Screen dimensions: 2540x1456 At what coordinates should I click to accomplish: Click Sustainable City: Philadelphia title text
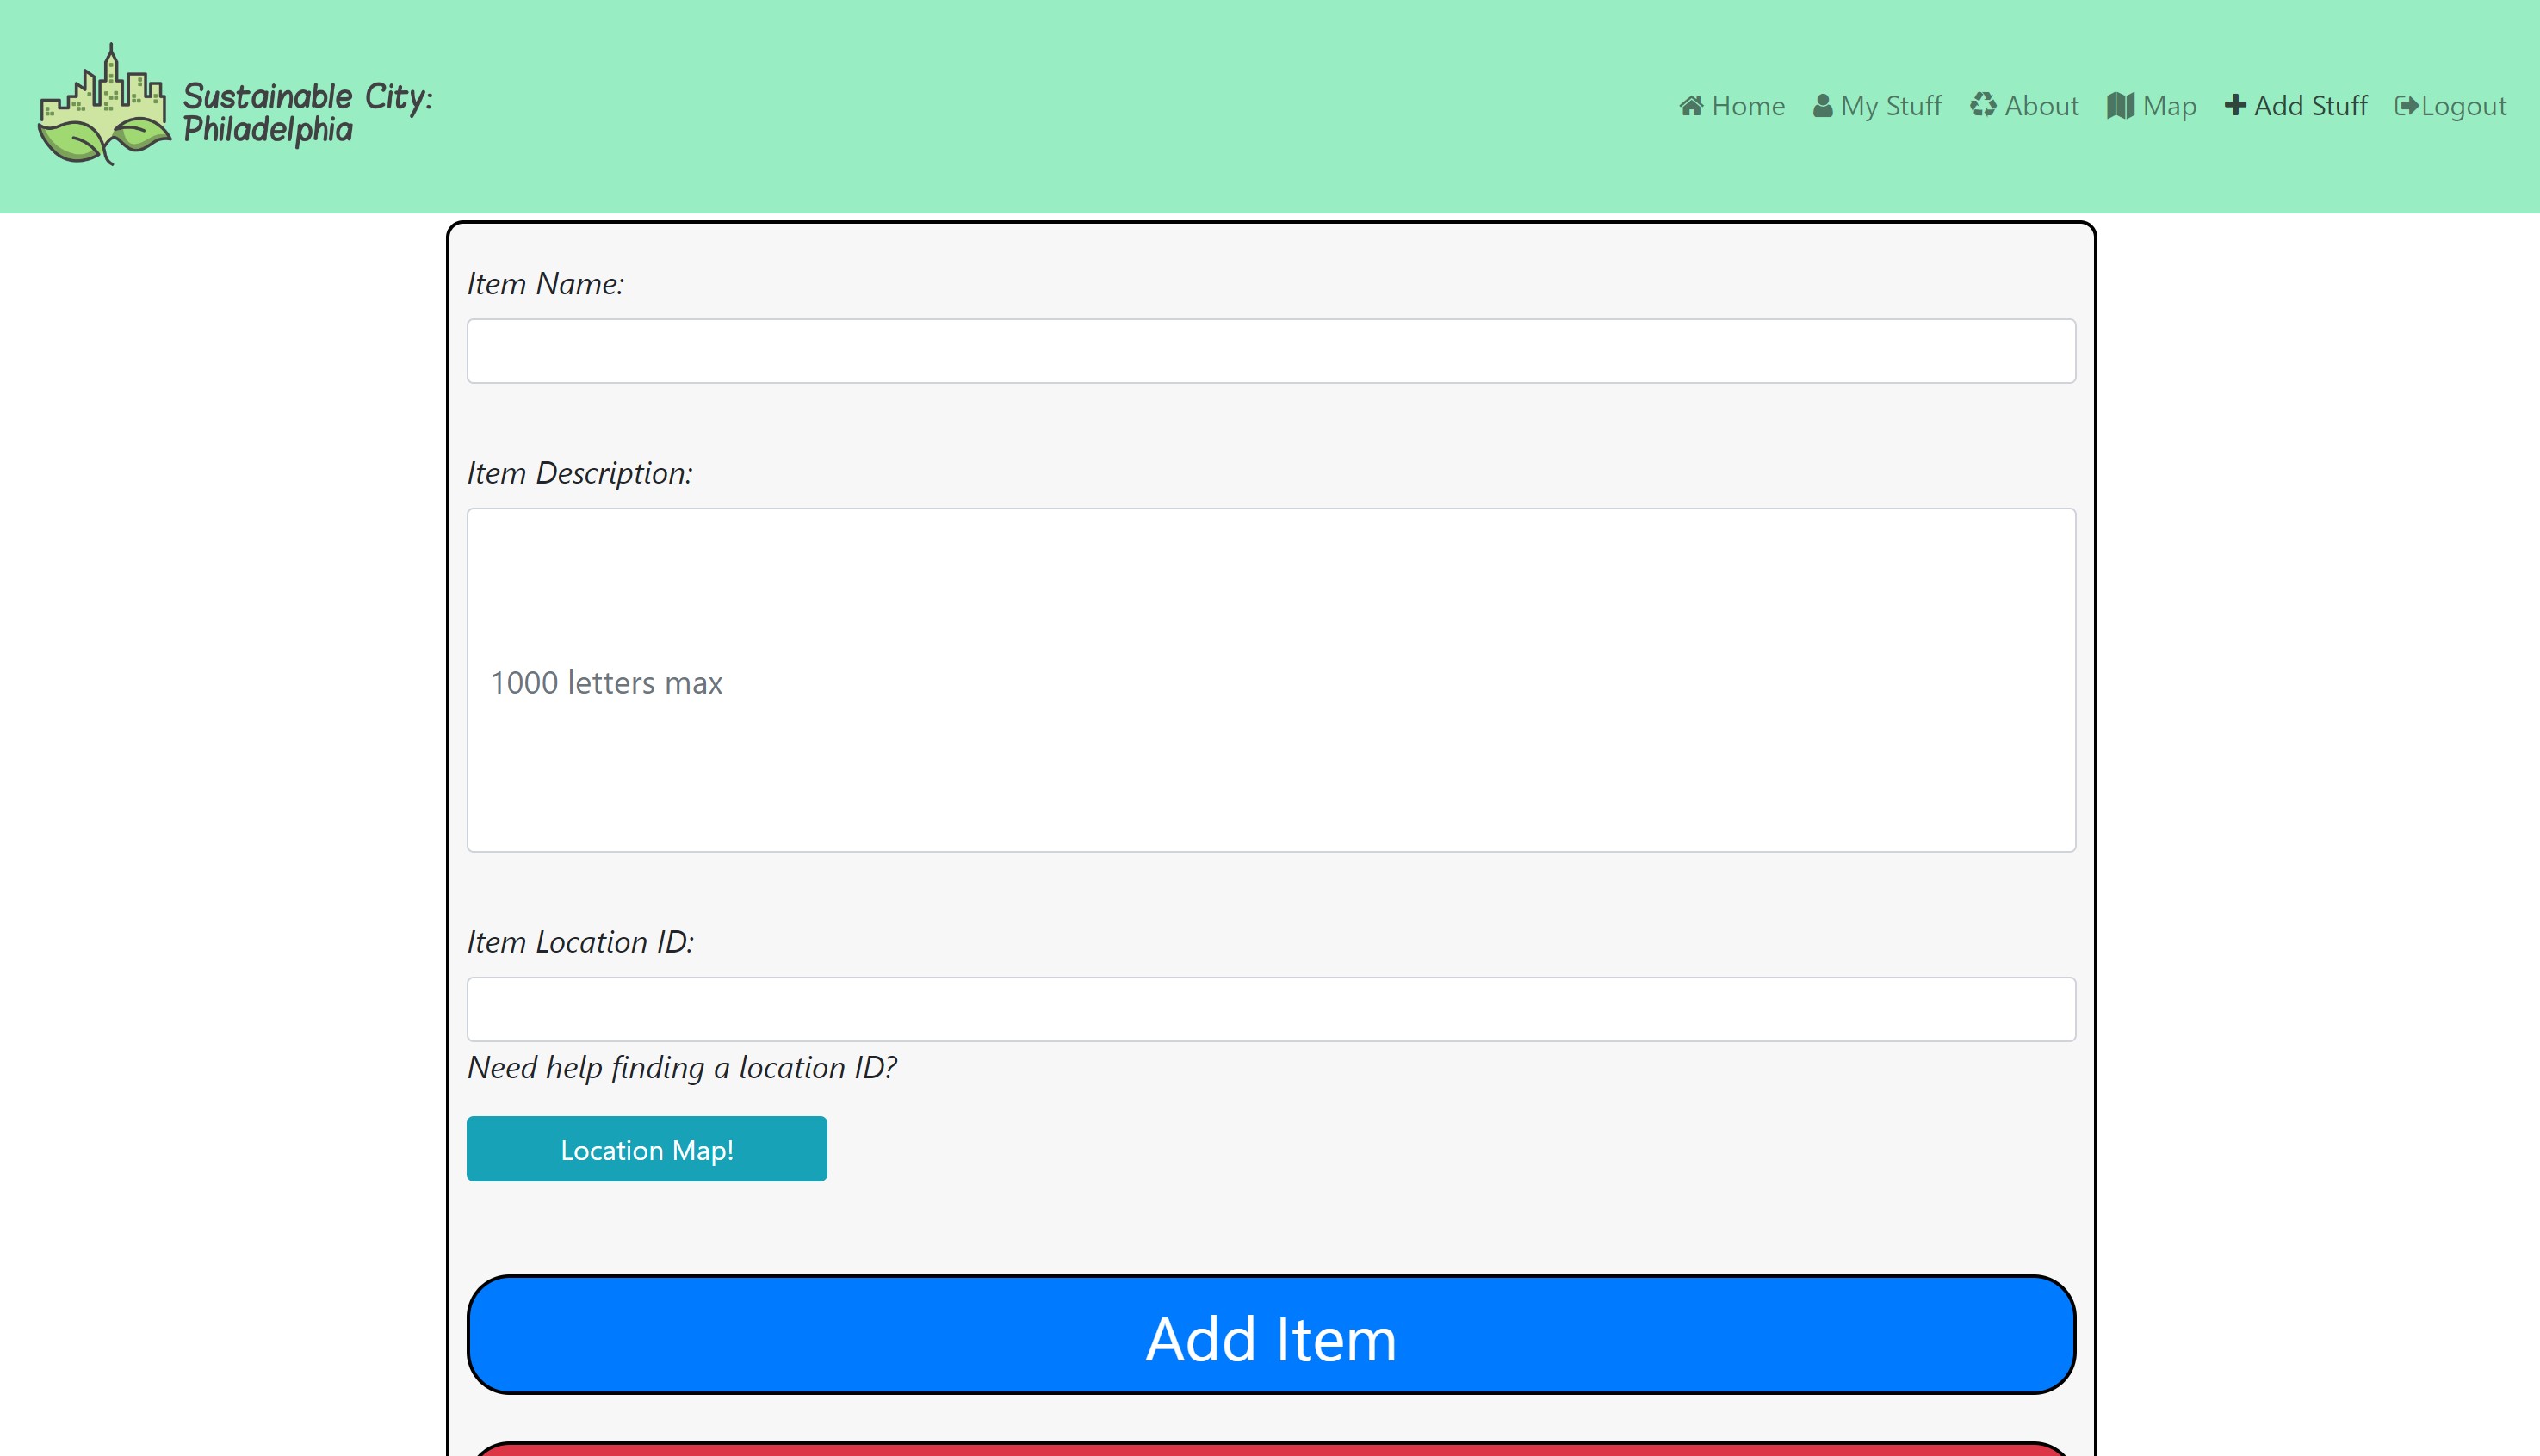coord(307,112)
